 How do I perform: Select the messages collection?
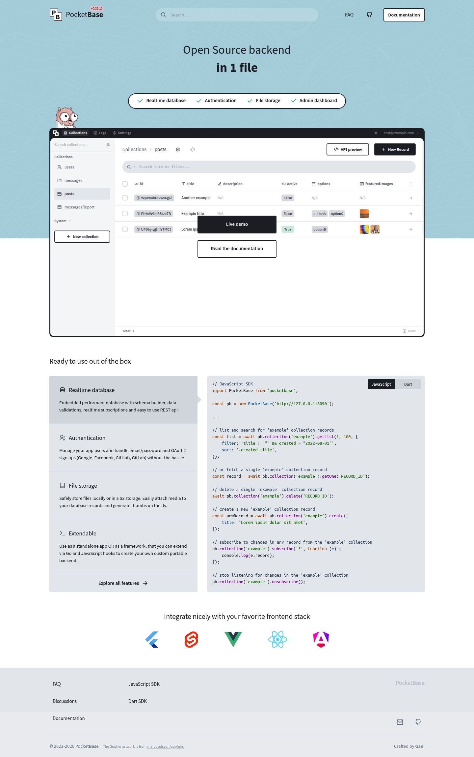(x=82, y=180)
